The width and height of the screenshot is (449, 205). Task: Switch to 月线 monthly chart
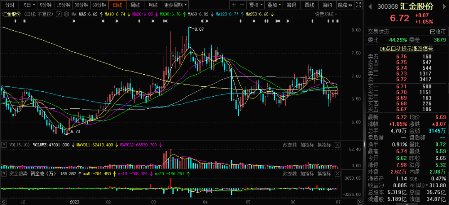click(x=153, y=5)
